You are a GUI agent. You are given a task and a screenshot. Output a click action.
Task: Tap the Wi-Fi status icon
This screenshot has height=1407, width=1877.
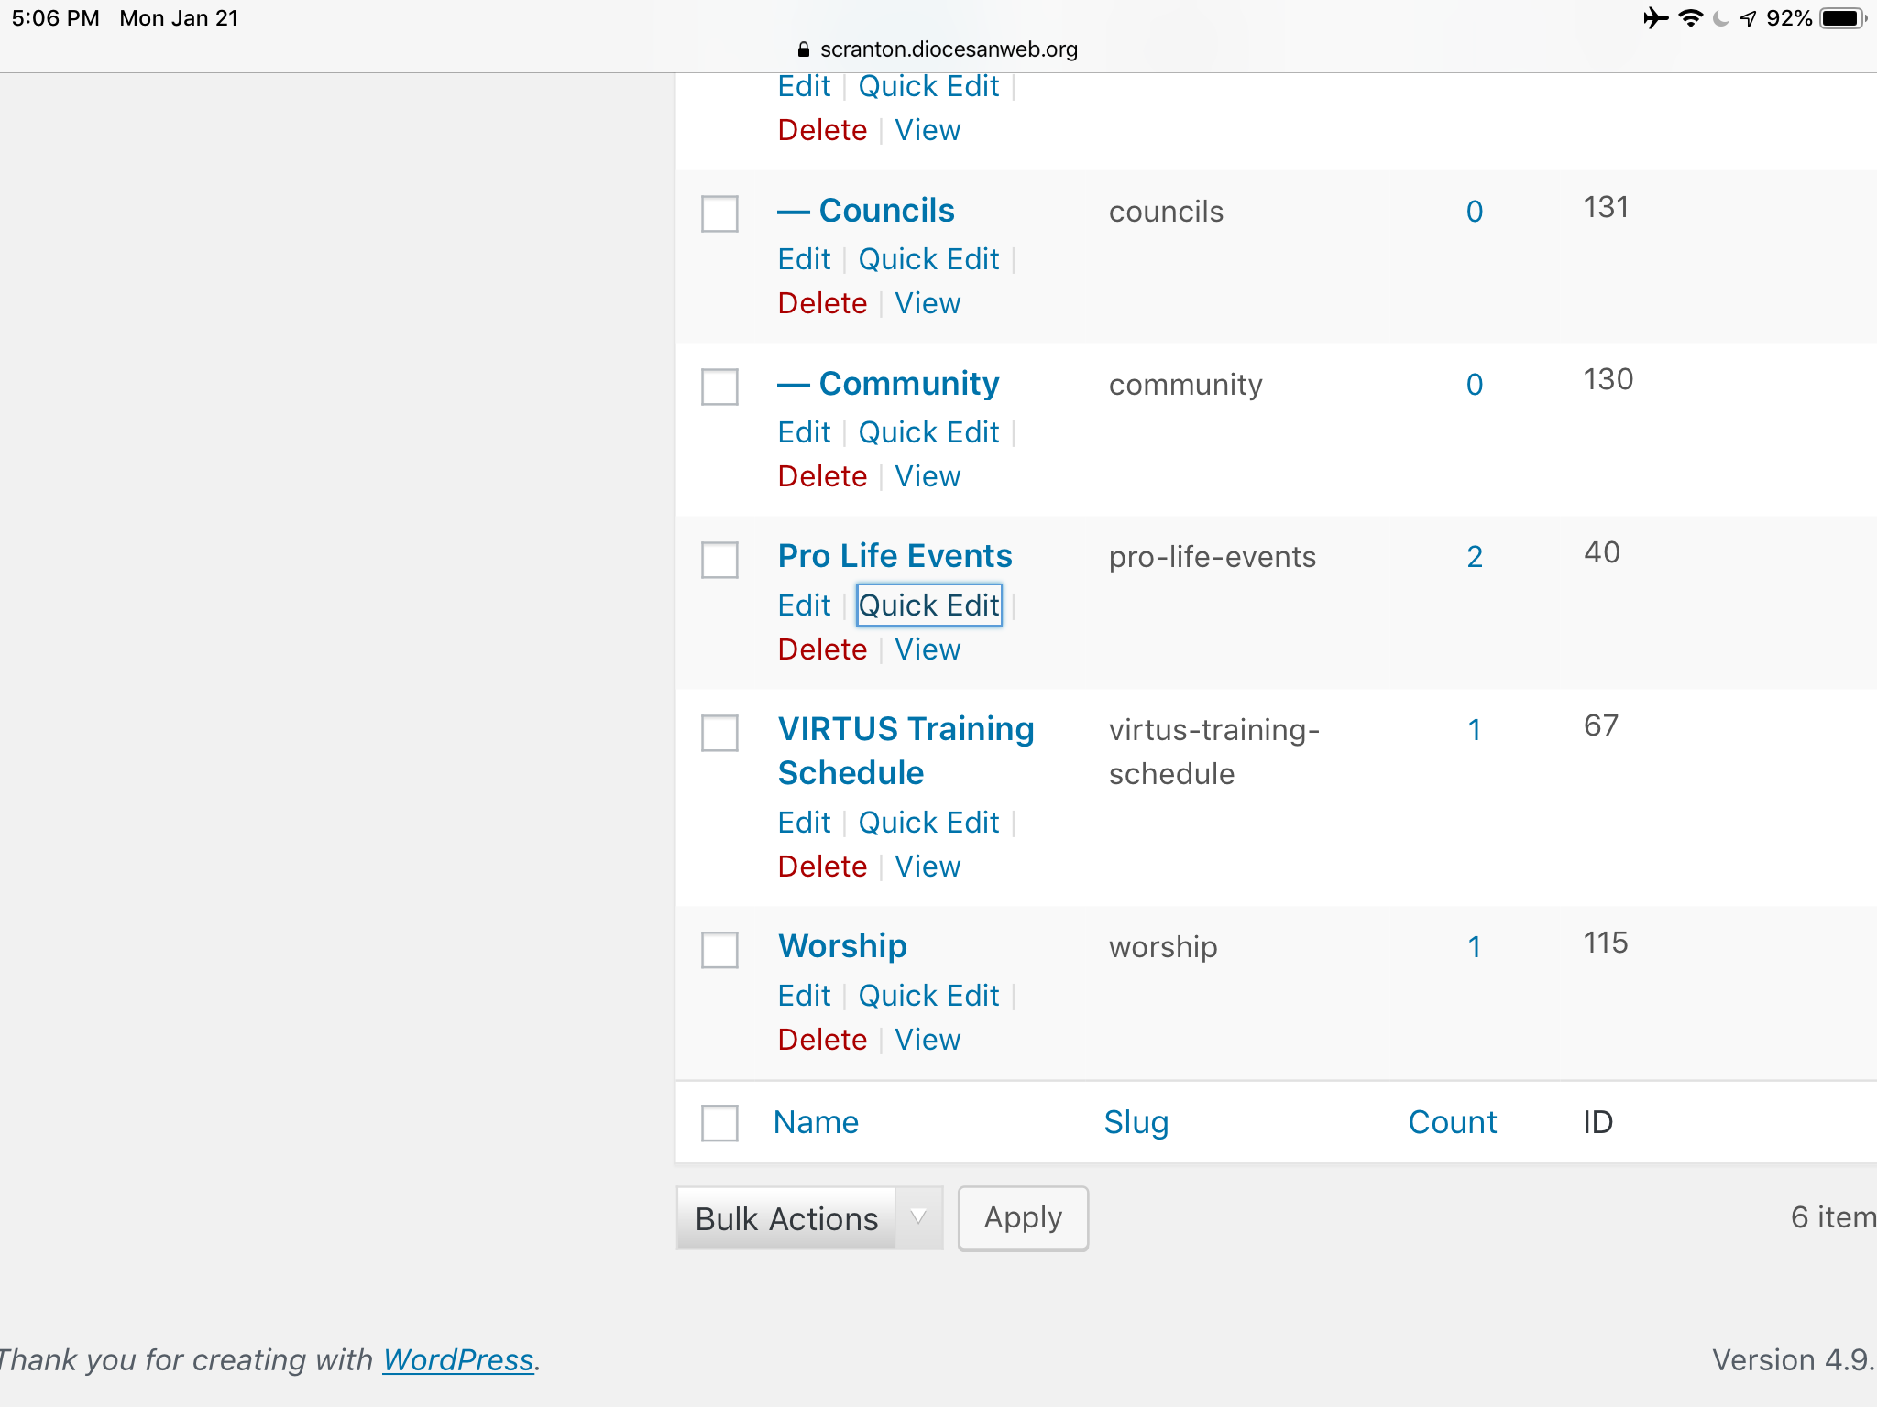[1690, 18]
